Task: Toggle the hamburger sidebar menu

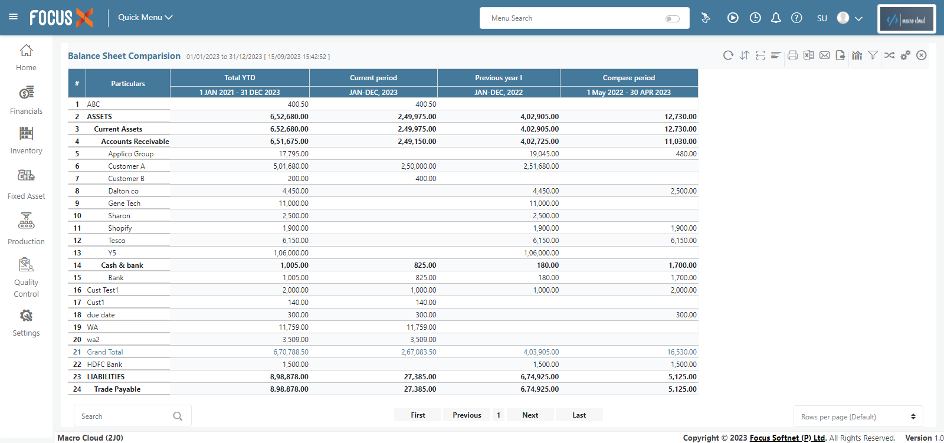Action: pyautogui.click(x=13, y=17)
